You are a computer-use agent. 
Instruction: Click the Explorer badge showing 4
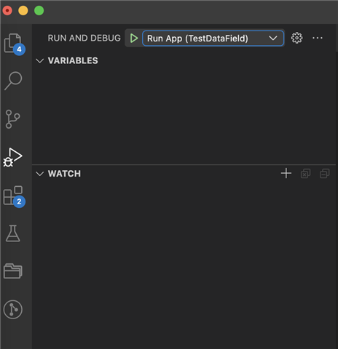coord(19,49)
